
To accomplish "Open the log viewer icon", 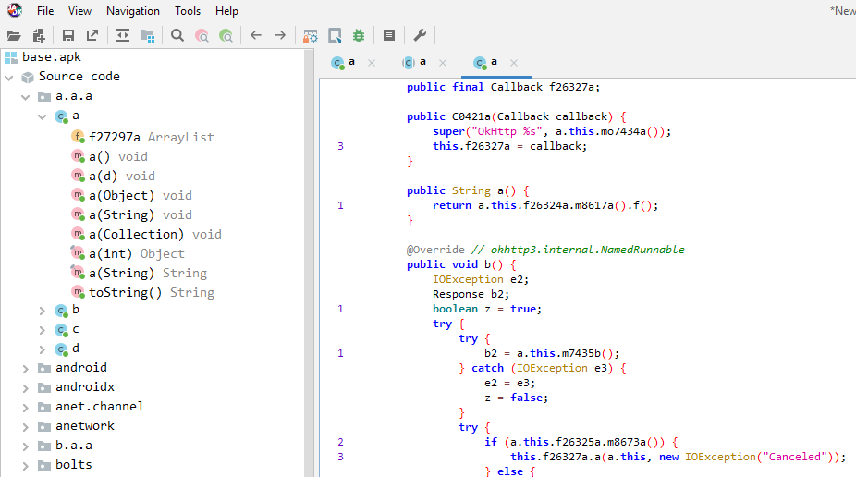I will point(389,35).
